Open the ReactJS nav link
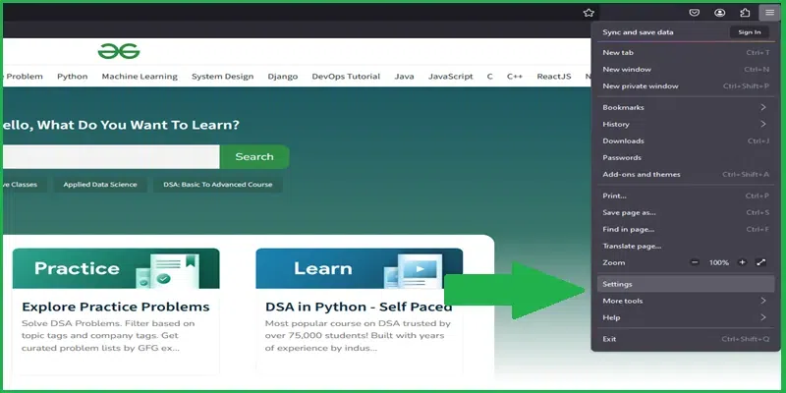 554,77
